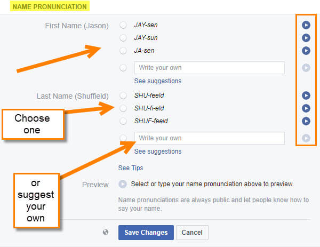Open the See Tips link
The height and width of the screenshot is (247, 320).
point(131,168)
